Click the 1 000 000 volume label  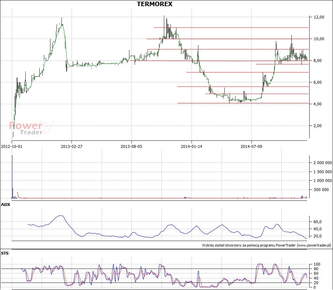323,180
